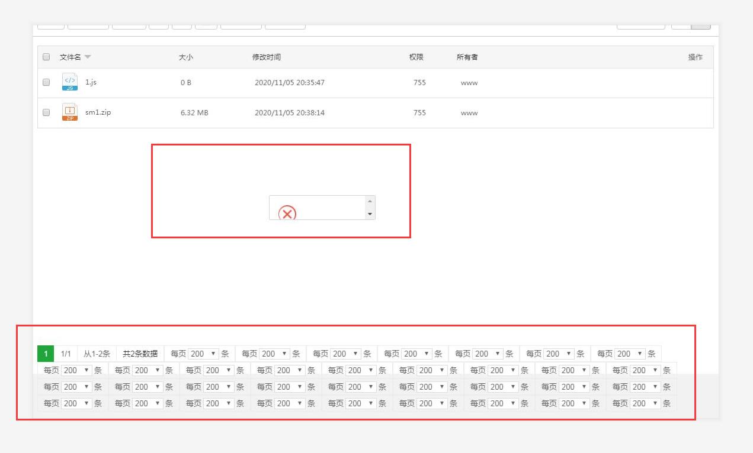Click the 权限 column header
Viewport: 753px width, 453px height.
416,57
